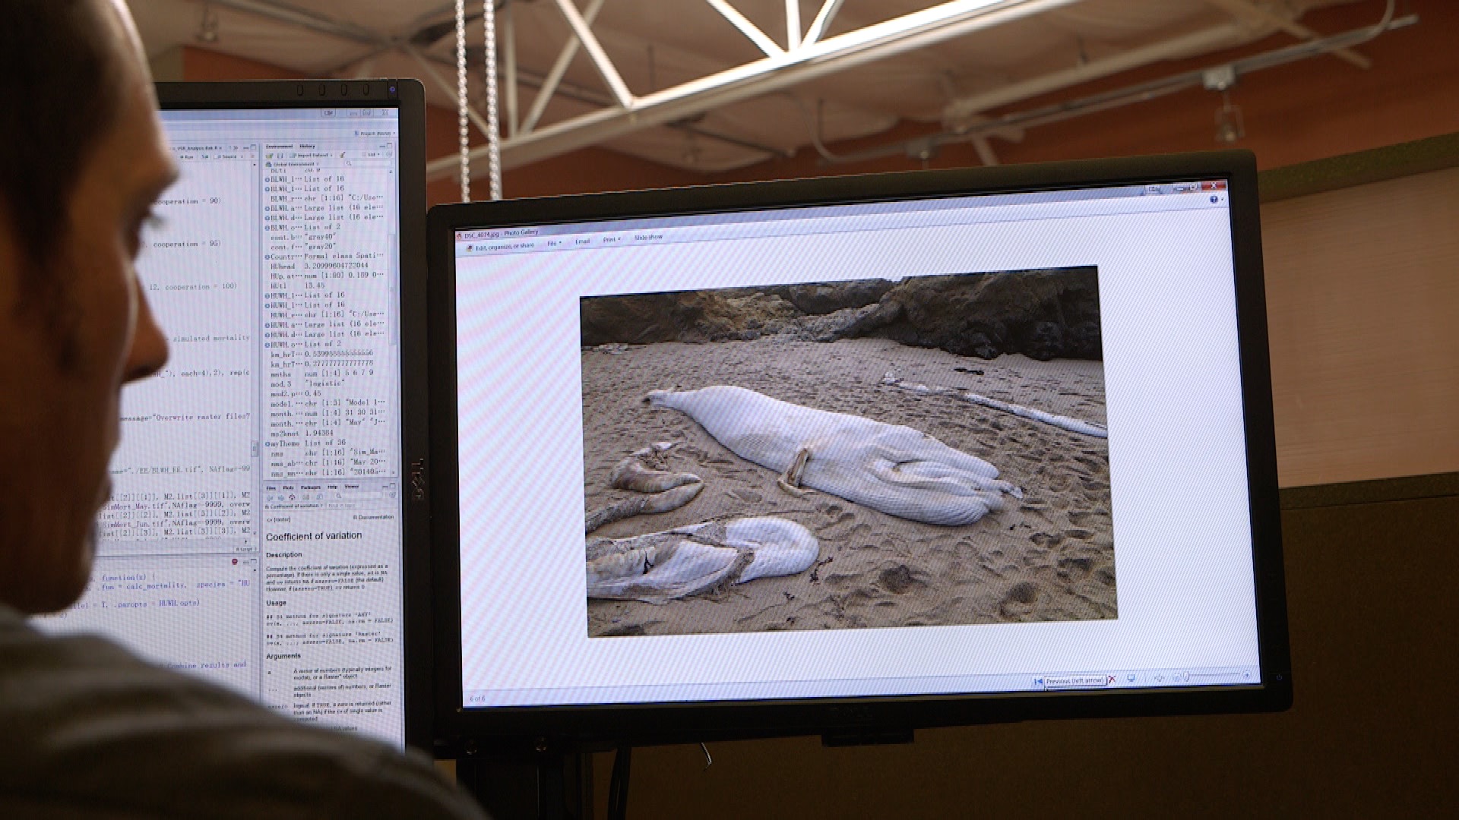Expand the HUWH.o... List of 2 object

click(x=267, y=345)
